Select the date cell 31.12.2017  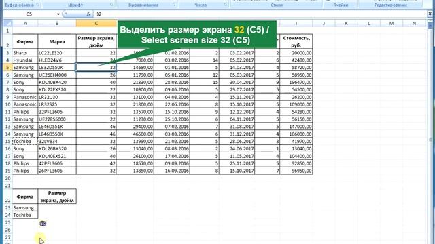(x=237, y=134)
